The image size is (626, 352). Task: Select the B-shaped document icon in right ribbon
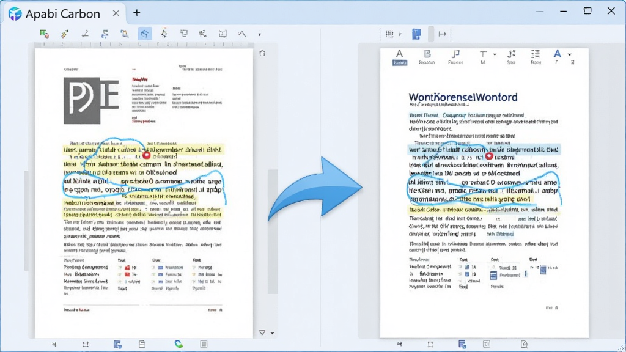click(x=427, y=57)
